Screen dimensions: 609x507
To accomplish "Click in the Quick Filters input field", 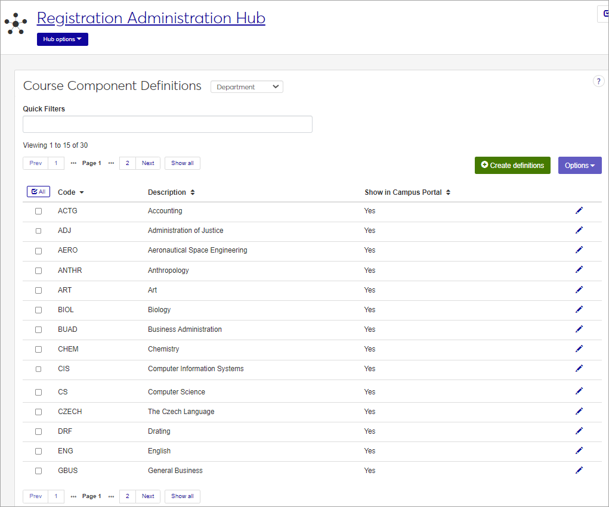I will [x=167, y=125].
